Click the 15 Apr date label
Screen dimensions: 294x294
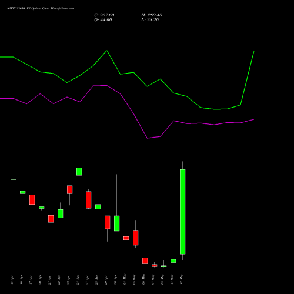point(12,280)
